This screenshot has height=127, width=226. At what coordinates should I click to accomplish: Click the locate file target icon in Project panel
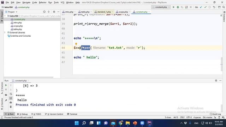click(44, 12)
